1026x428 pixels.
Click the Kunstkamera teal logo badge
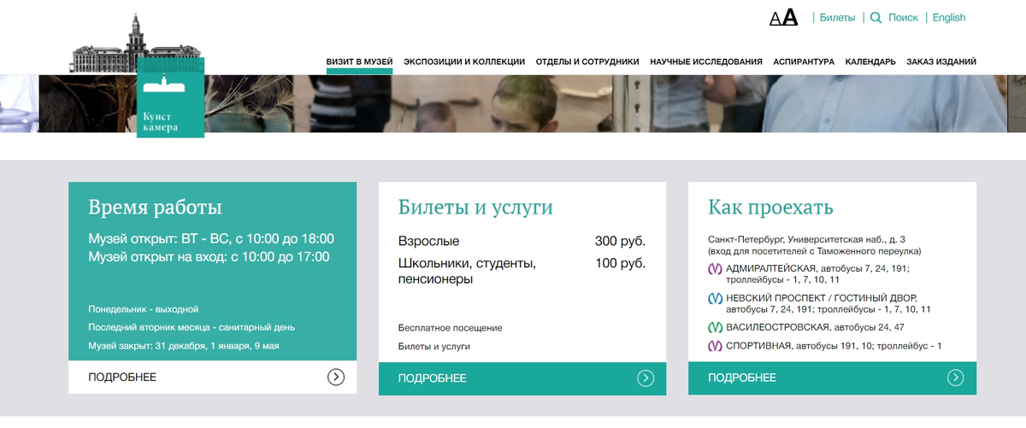[170, 98]
